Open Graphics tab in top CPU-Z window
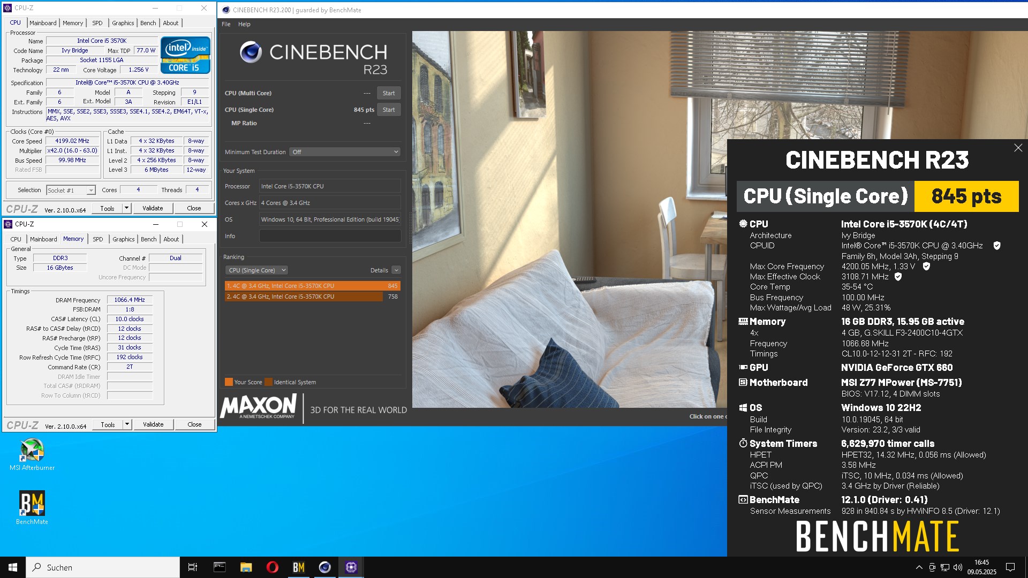 pyautogui.click(x=123, y=23)
